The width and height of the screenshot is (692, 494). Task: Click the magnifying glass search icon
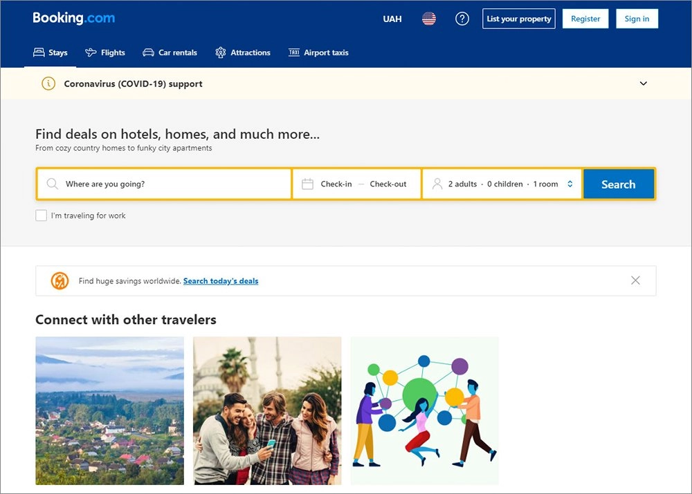(53, 184)
